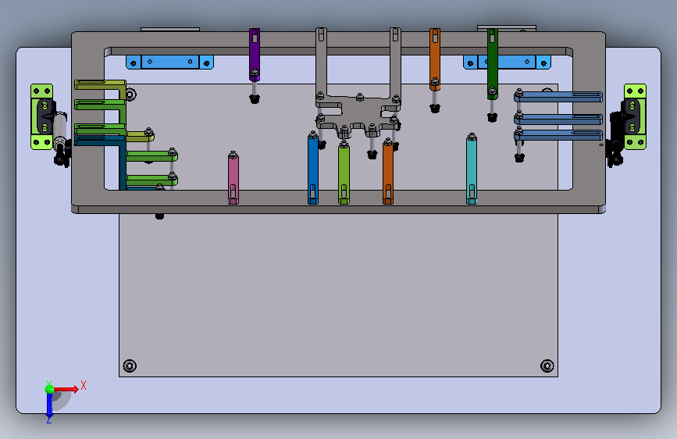This screenshot has height=439, width=677.
Task: Select the light green vertical bar on the bottom rail
Action: click(x=344, y=173)
